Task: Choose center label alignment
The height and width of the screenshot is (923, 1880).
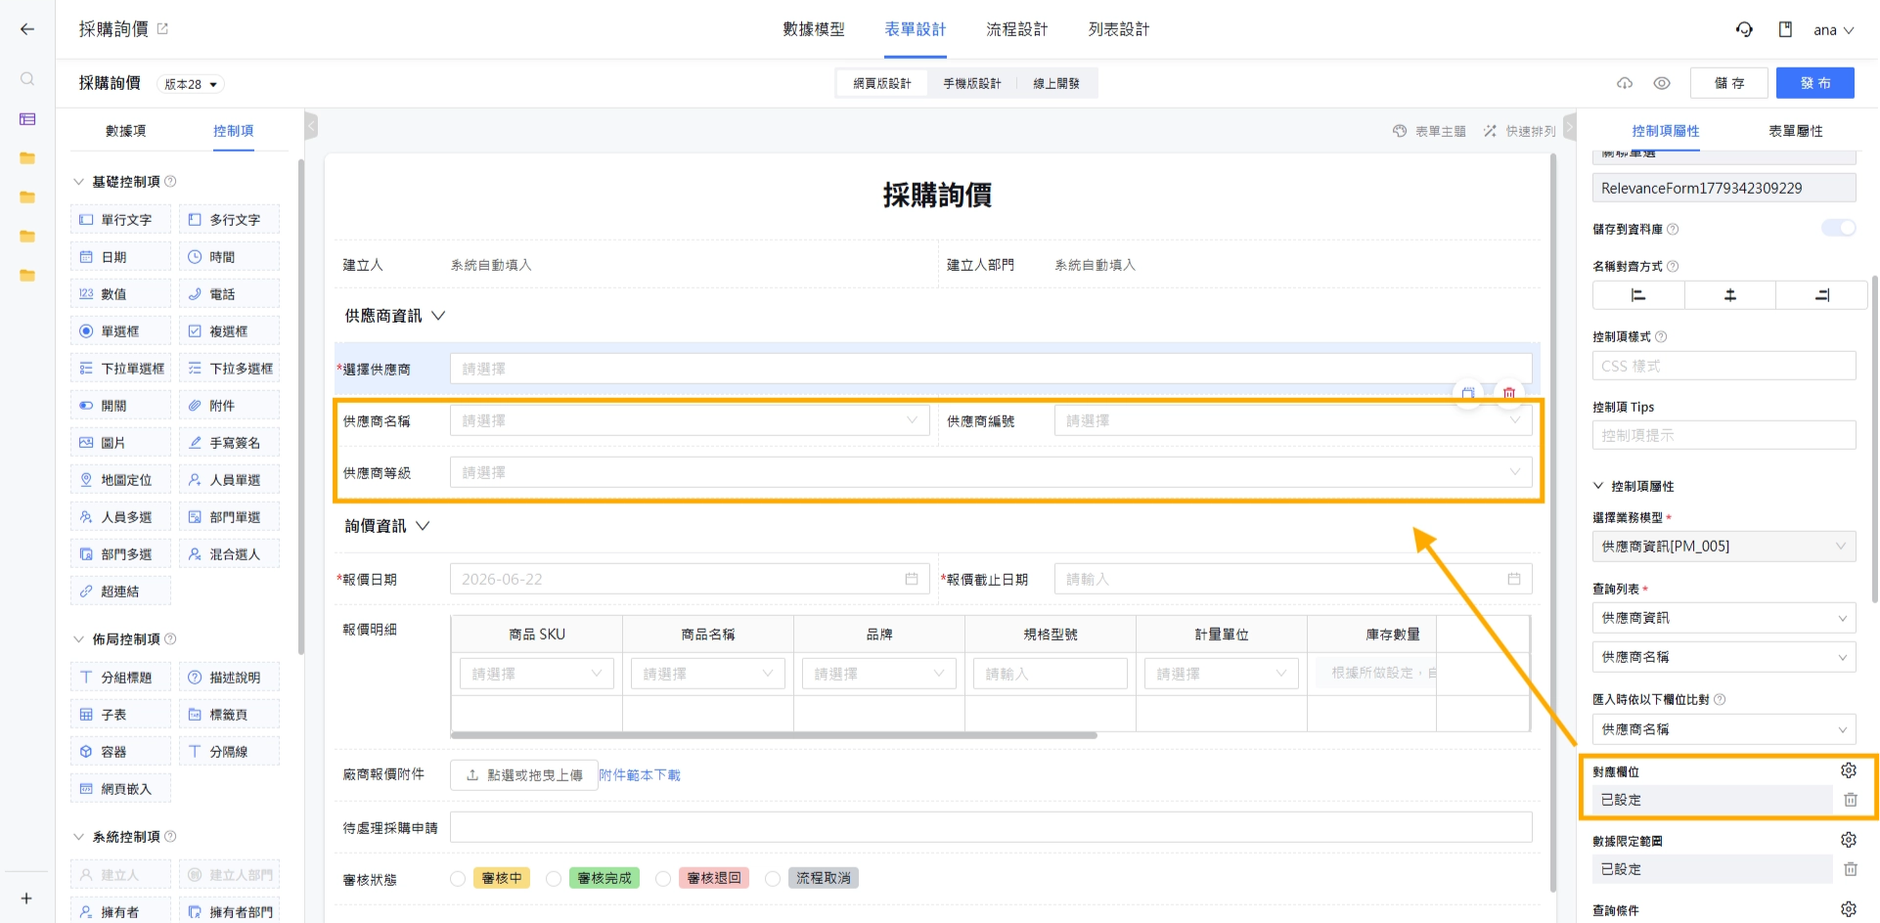Action: (x=1730, y=295)
